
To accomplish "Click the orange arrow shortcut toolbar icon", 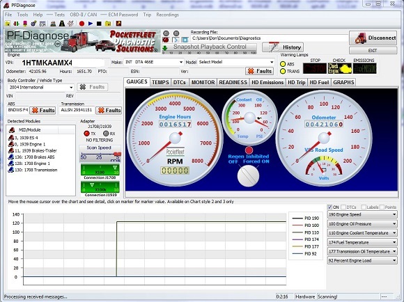I will 118,24.
